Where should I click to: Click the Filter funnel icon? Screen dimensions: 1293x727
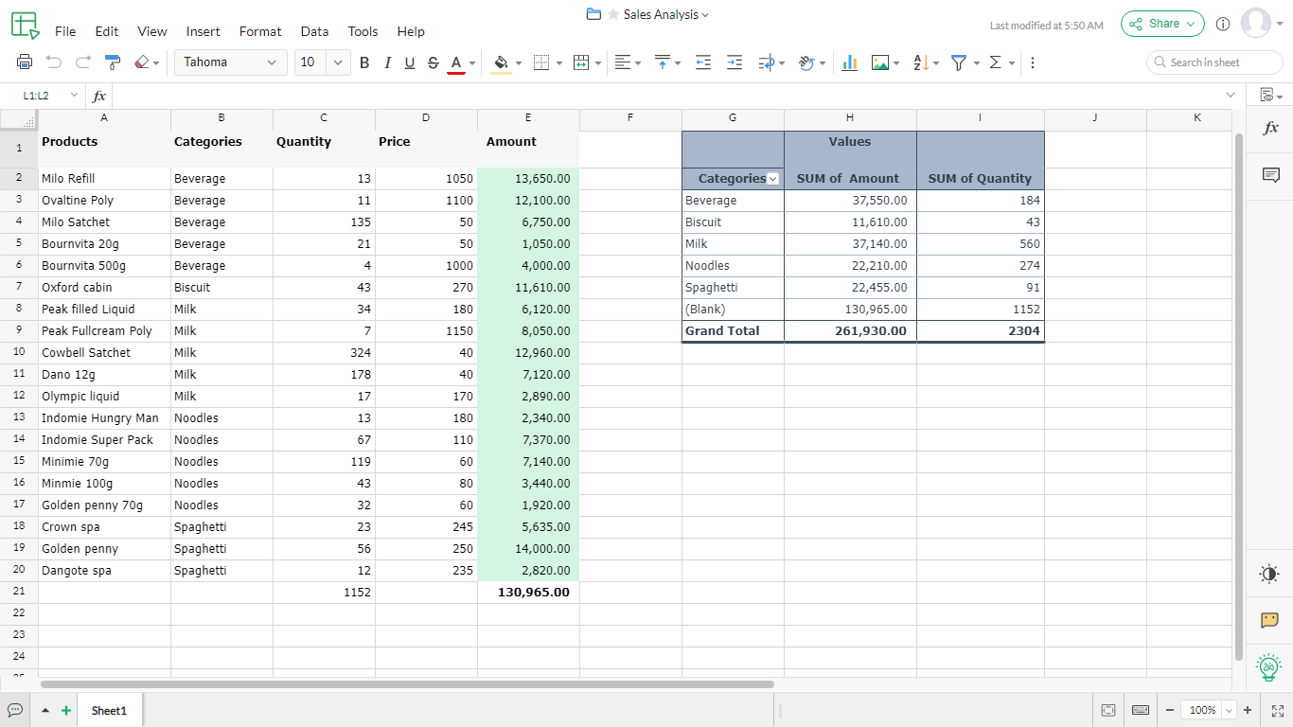click(959, 62)
